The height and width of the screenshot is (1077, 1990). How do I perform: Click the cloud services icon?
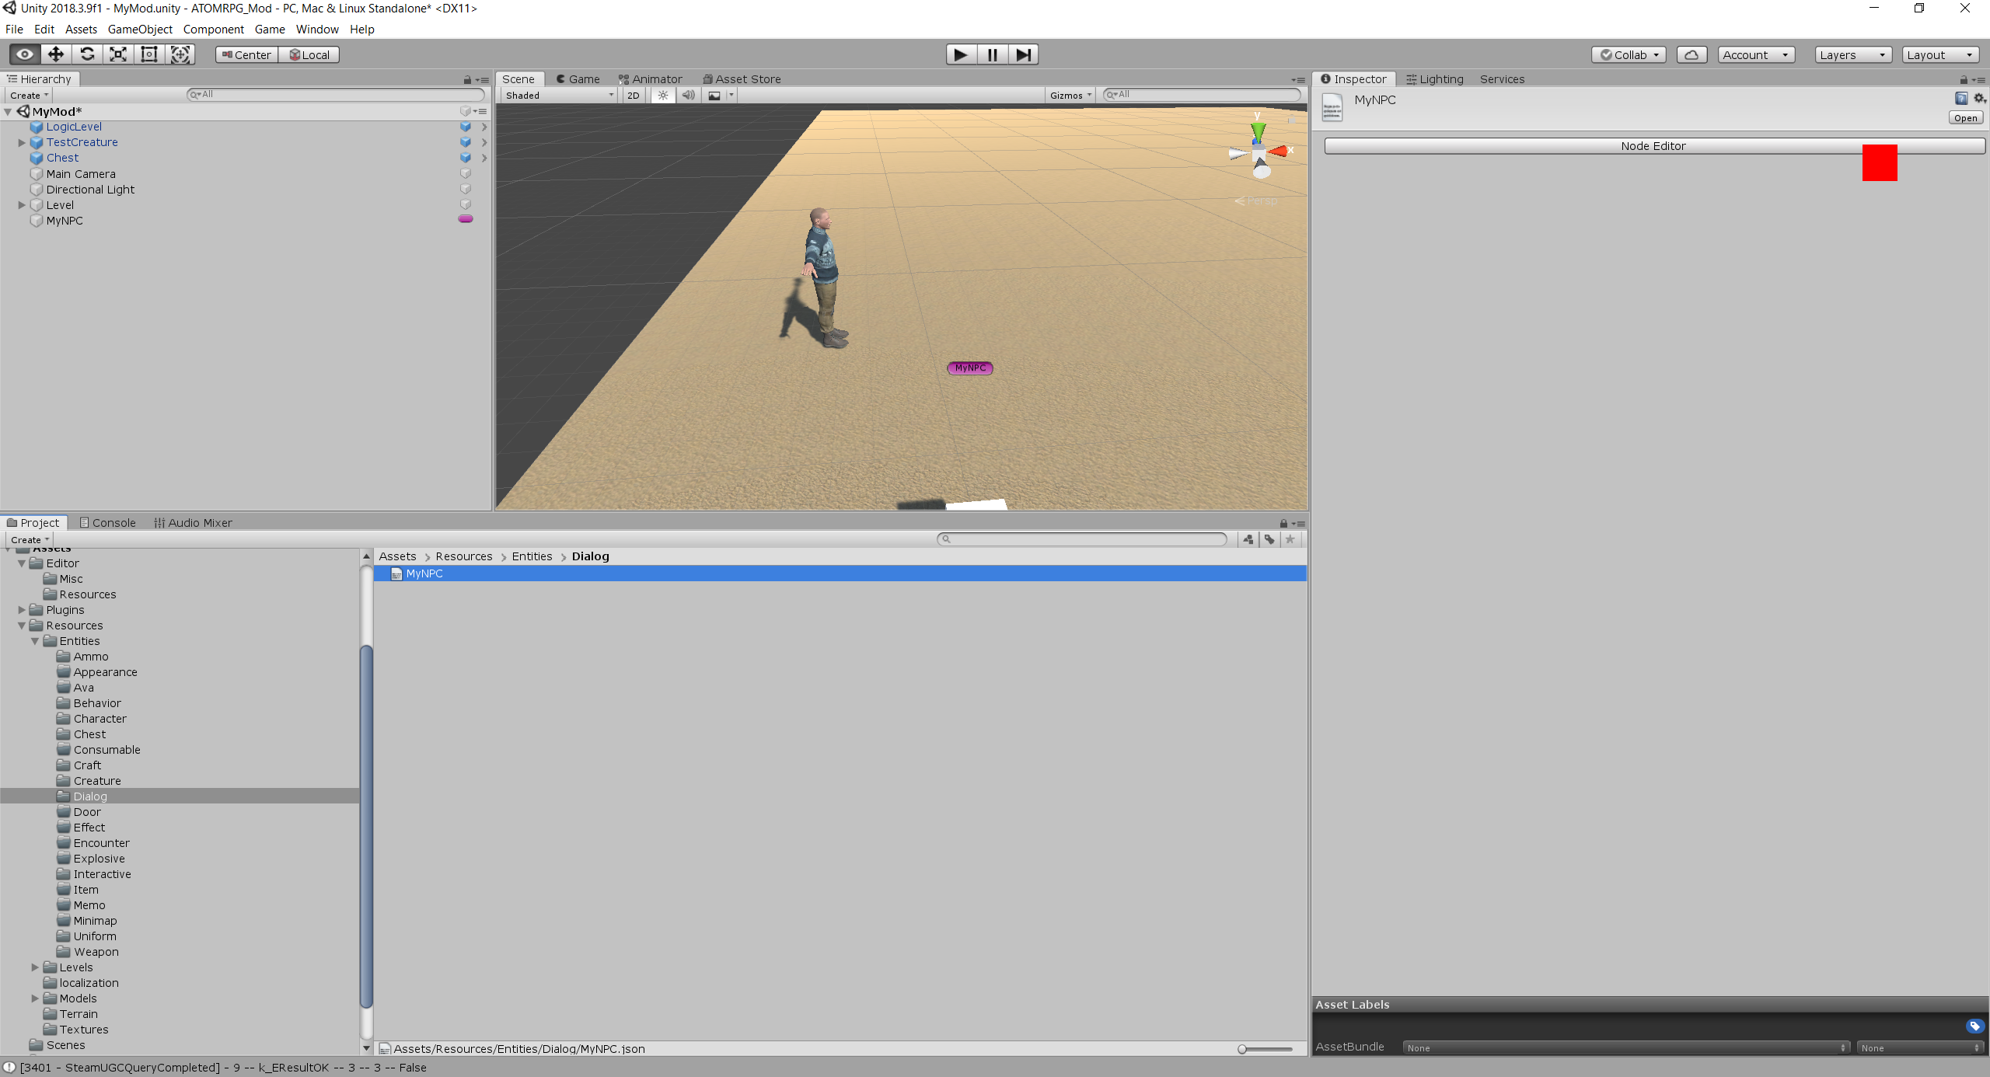(1691, 54)
